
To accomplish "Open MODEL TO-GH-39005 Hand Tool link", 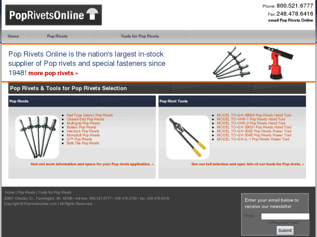I will point(254,115).
